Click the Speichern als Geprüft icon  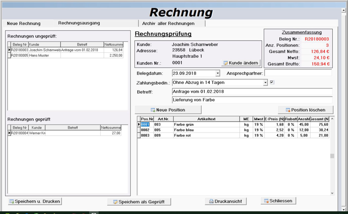(x=115, y=202)
